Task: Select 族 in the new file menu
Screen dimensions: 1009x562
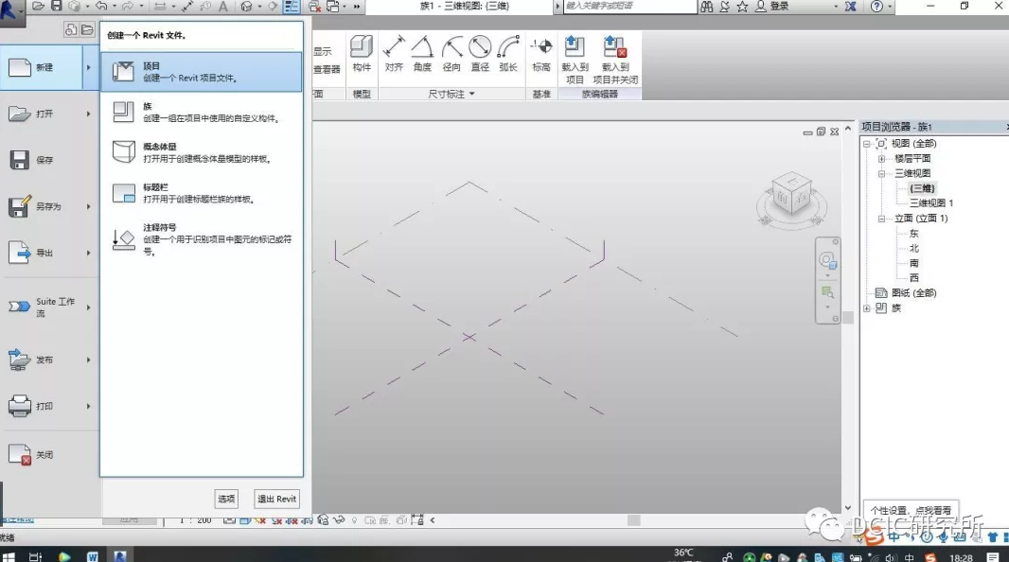Action: coord(202,113)
